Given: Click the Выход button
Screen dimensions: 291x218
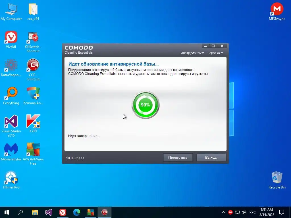Looking at the screenshot, I should (x=211, y=158).
